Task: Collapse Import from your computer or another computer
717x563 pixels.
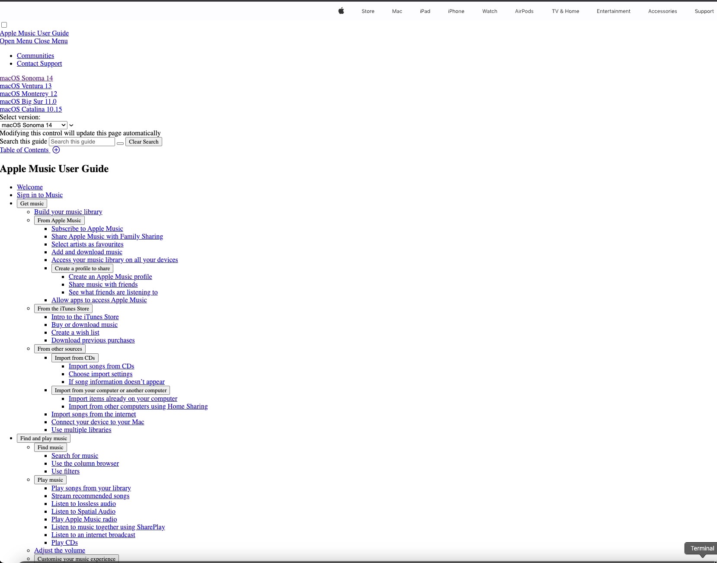Action: coord(111,390)
